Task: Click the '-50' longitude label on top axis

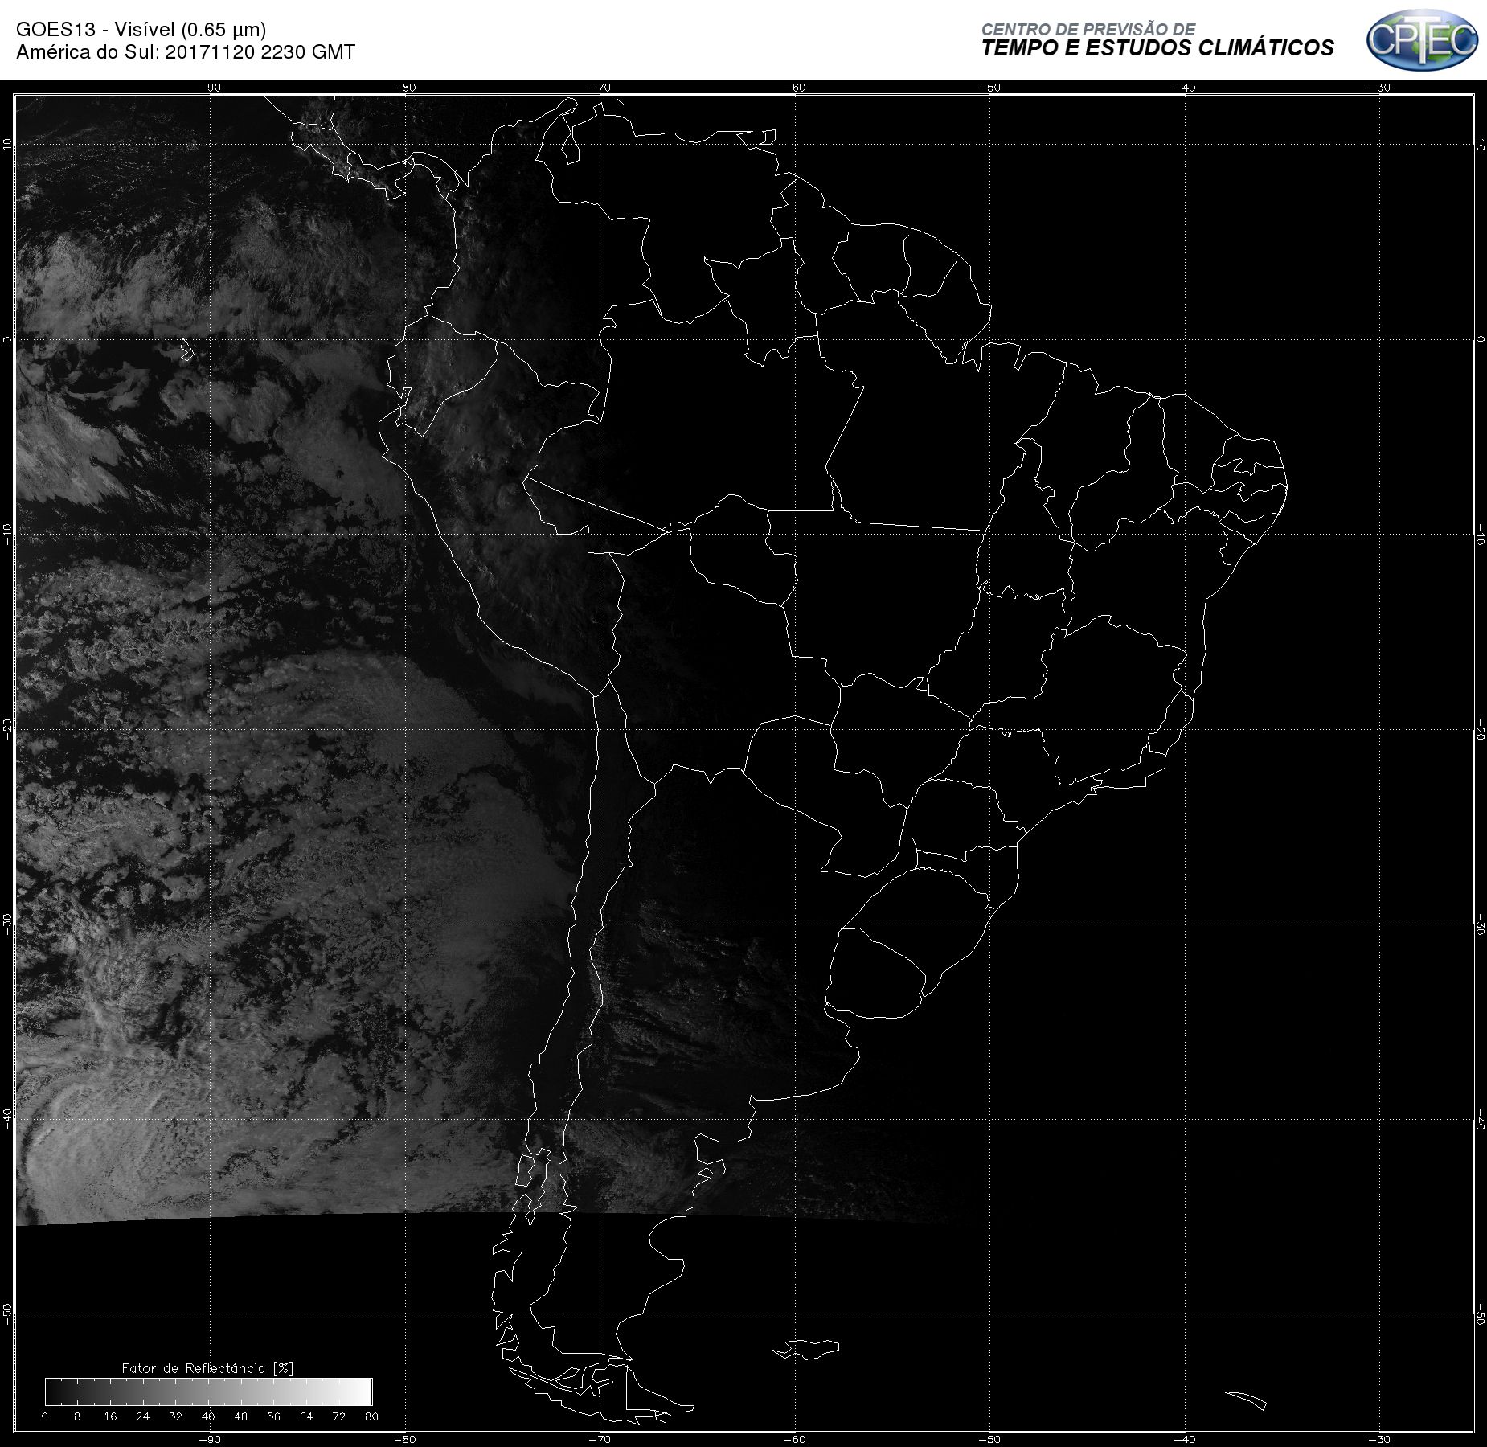Action: tap(990, 88)
